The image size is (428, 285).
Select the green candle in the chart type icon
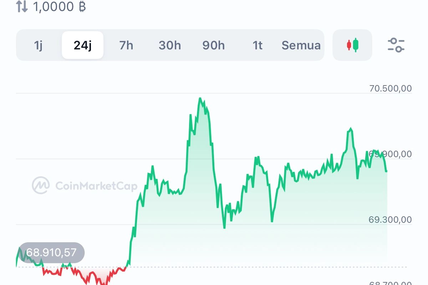pos(355,45)
